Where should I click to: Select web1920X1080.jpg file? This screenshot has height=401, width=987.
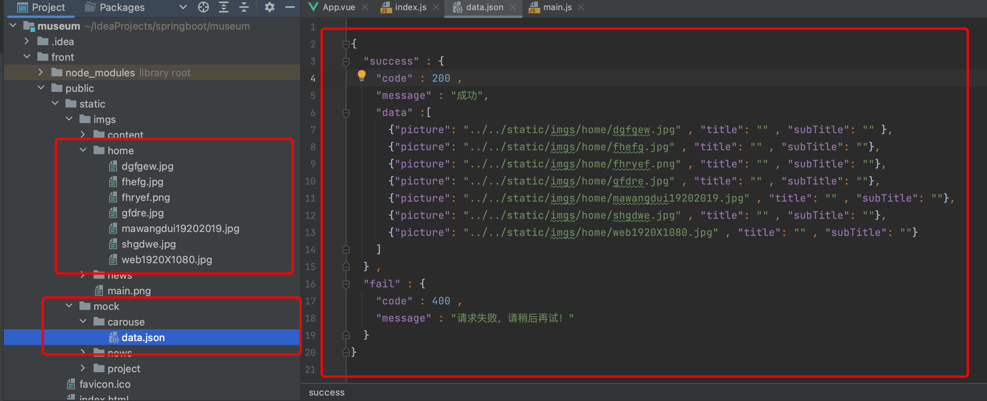[167, 260]
